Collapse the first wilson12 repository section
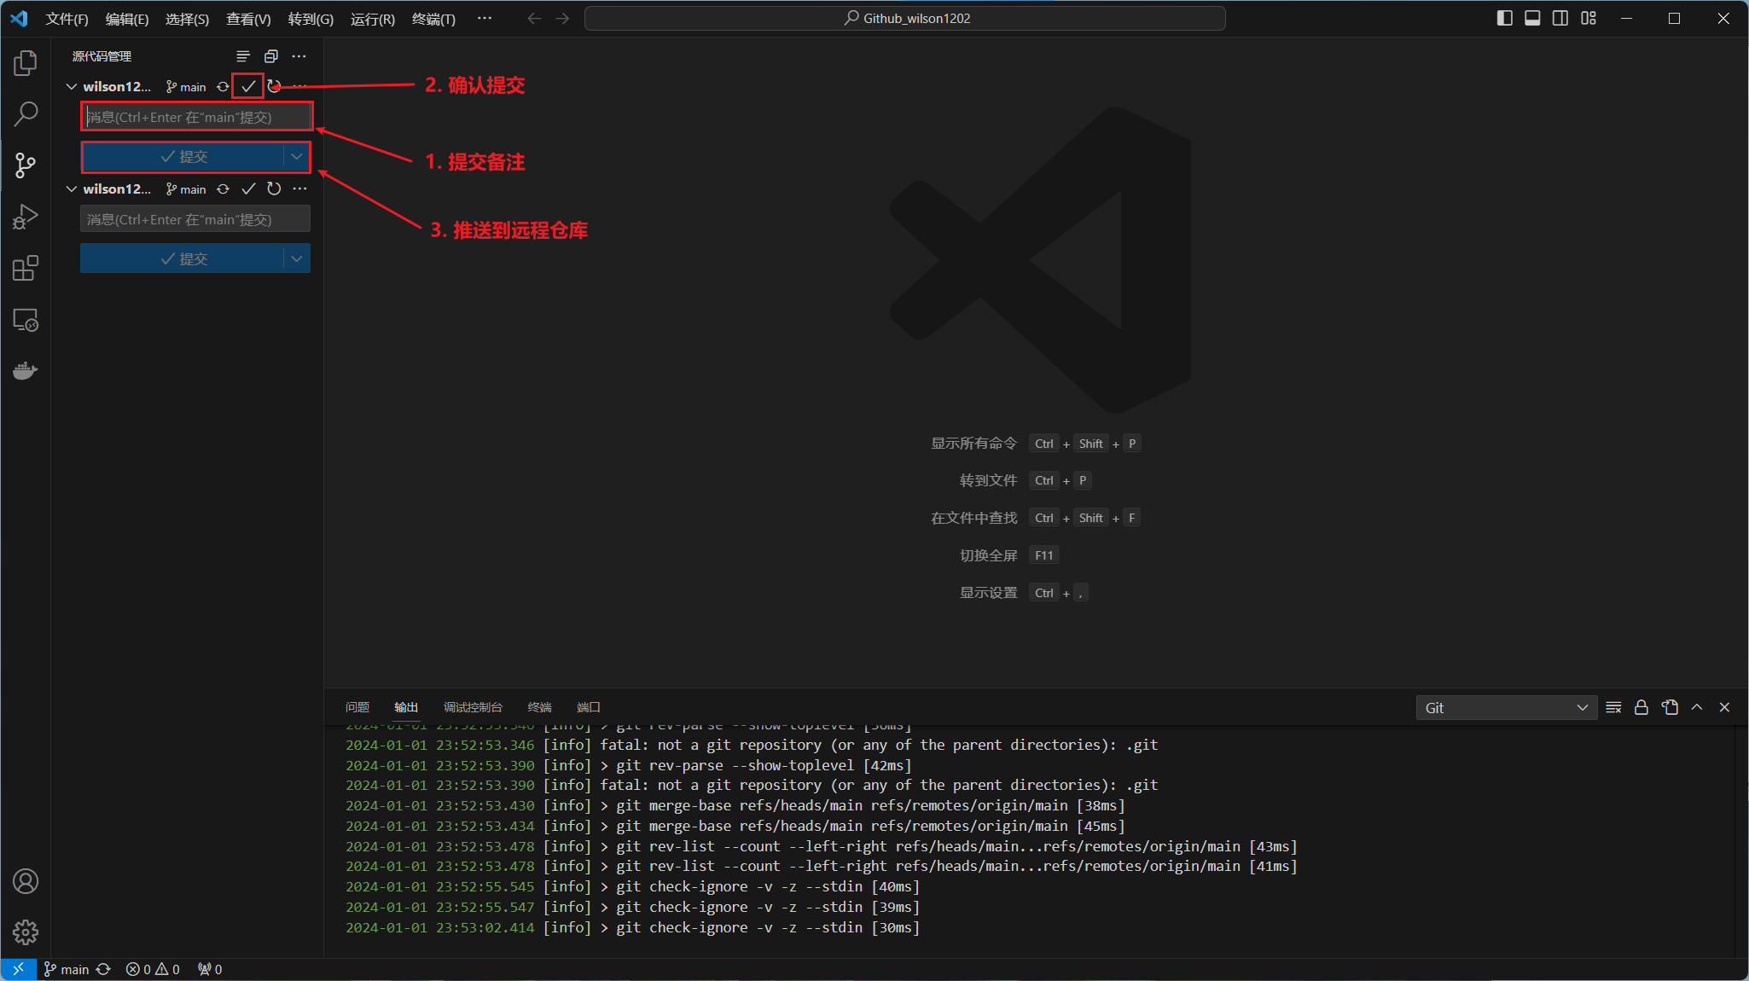The image size is (1749, 981). pyautogui.click(x=72, y=86)
